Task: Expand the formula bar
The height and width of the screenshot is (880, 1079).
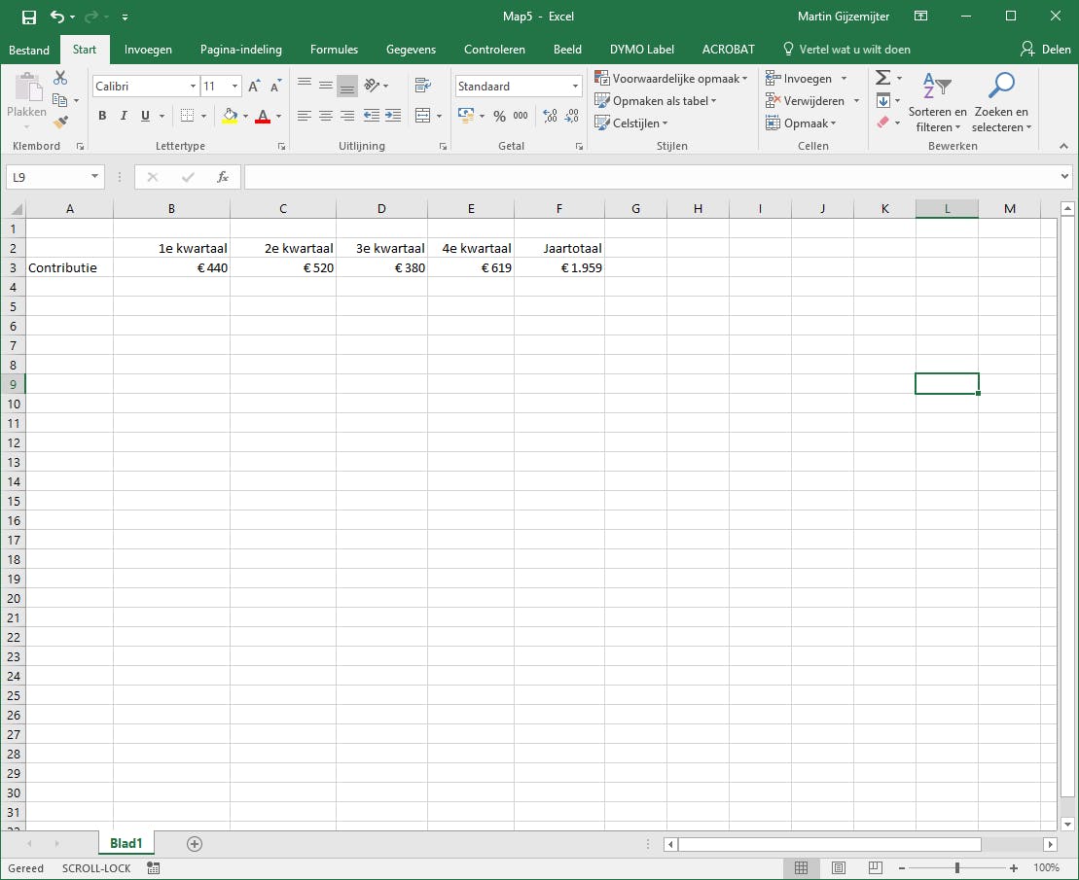Action: [x=1065, y=177]
